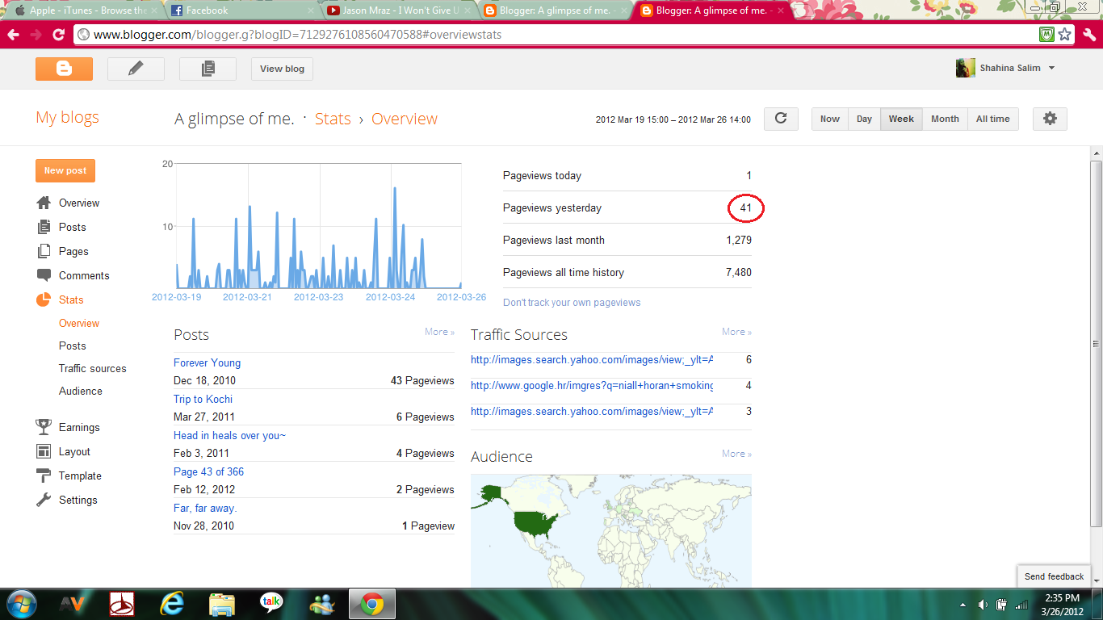
Task: Open the Trip to Kochi post
Action: 203,399
